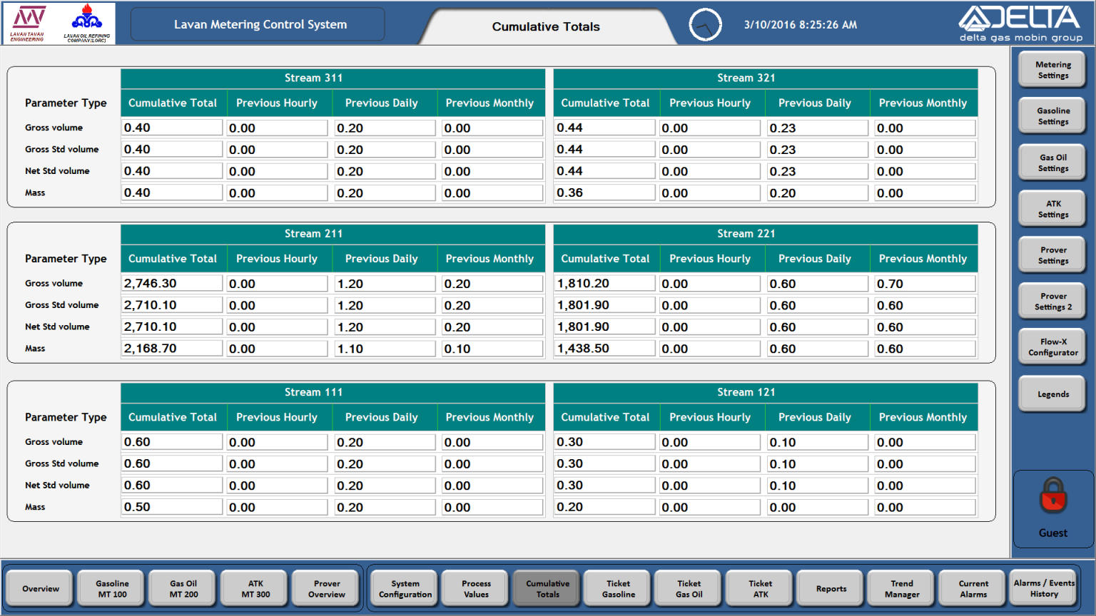Show the Legends panel
Viewport: 1096px width, 616px height.
[1052, 394]
